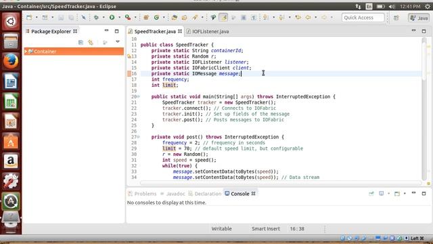Image resolution: width=433 pixels, height=244 pixels.
Task: Click the Save All toolbar icon
Action: 71,18
